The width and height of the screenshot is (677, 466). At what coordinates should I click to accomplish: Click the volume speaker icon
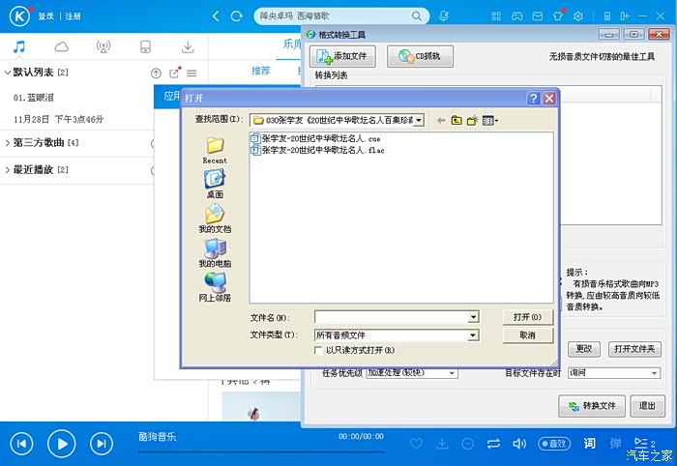[519, 444]
